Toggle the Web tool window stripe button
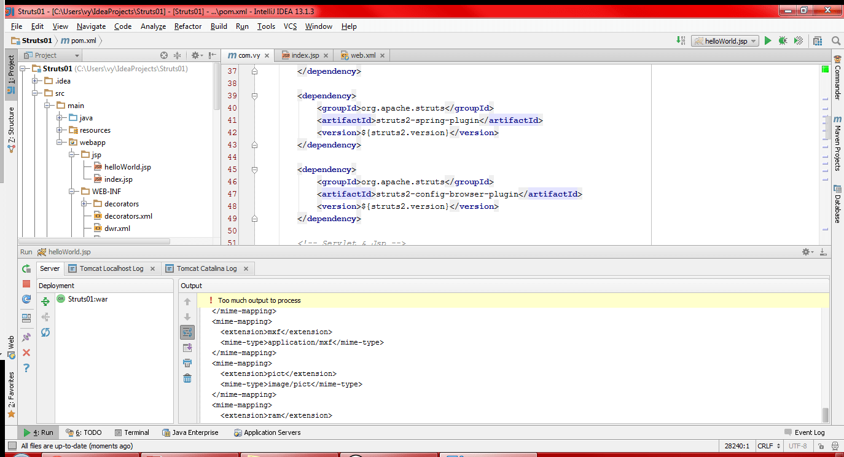The width and height of the screenshot is (844, 457). point(11,348)
